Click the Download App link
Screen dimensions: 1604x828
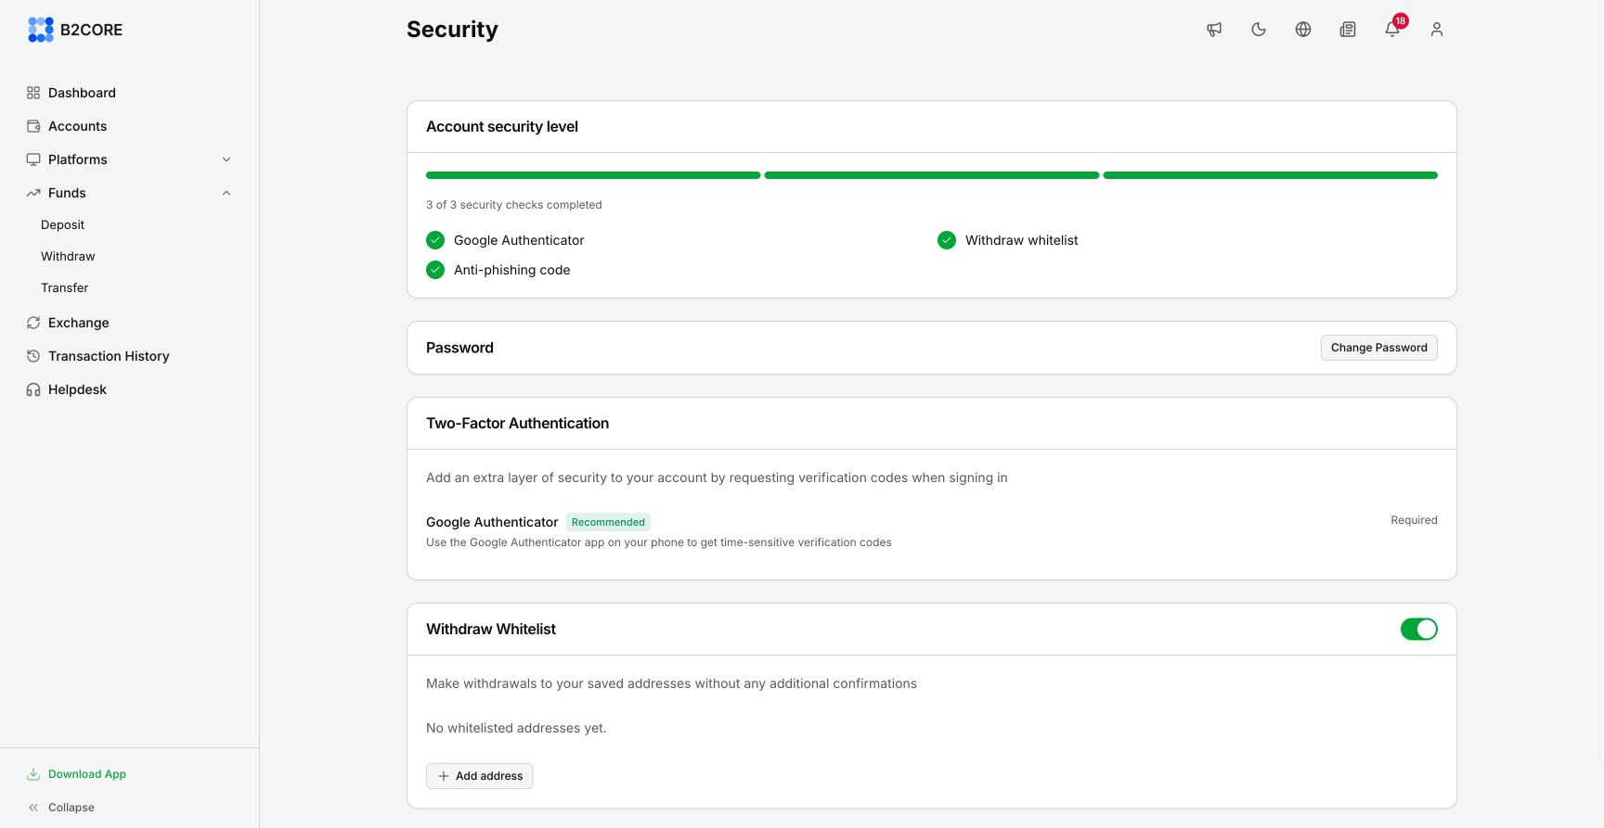tap(87, 774)
